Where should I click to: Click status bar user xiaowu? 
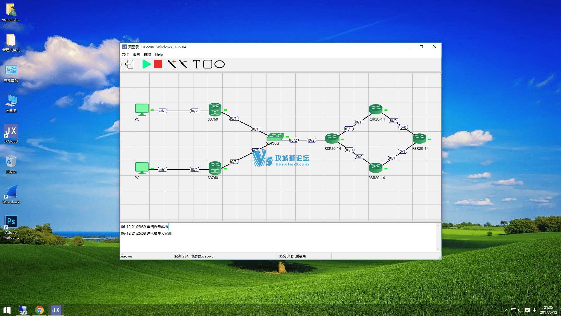tap(126, 256)
